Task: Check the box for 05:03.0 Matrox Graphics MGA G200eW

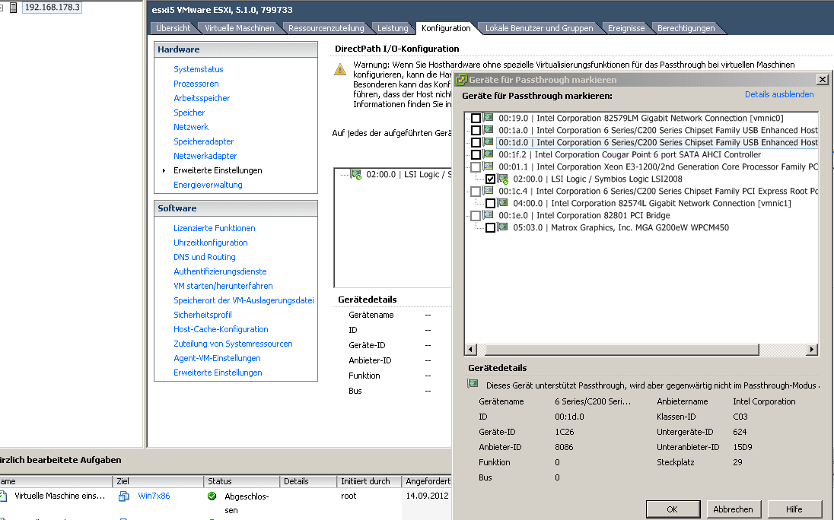Action: coord(490,228)
